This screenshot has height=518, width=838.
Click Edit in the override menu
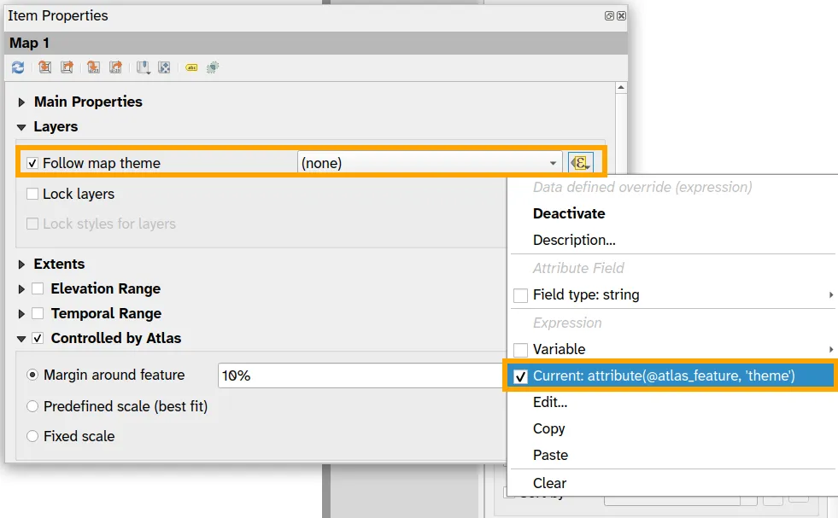(549, 403)
